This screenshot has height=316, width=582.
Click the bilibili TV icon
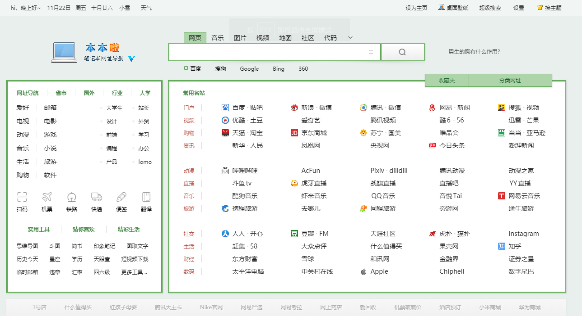[225, 171]
